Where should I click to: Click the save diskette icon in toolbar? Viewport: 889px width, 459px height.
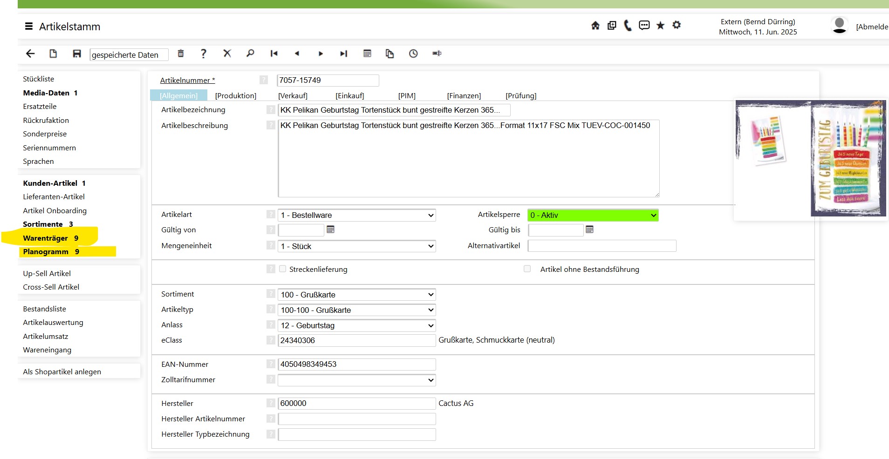(77, 54)
